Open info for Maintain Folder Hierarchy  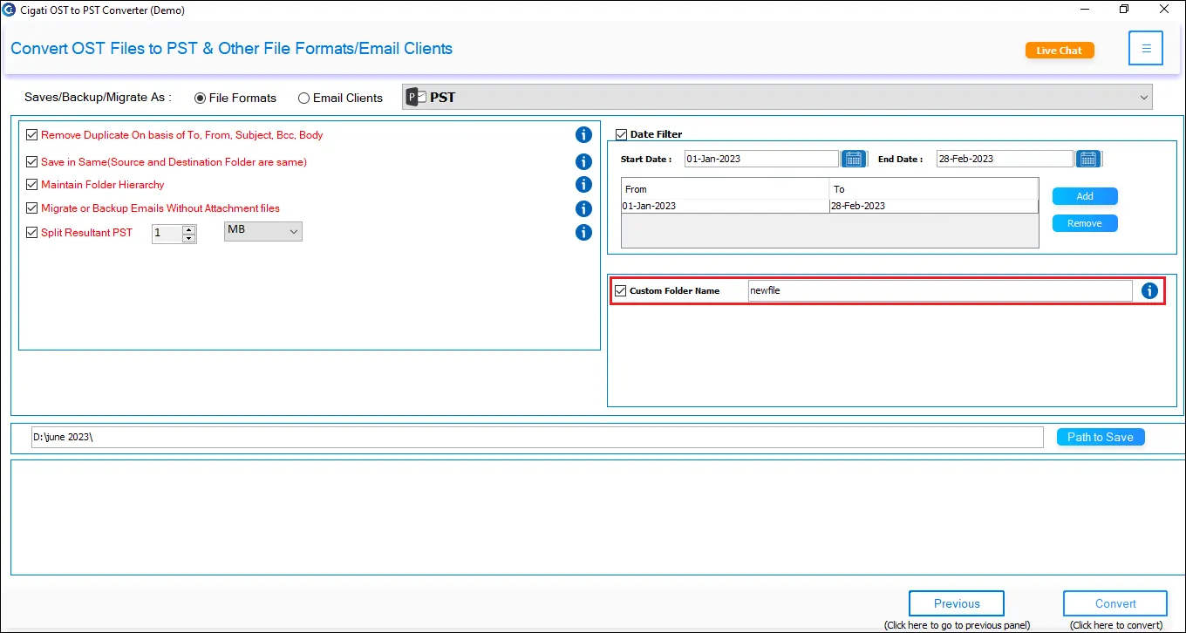(x=583, y=185)
